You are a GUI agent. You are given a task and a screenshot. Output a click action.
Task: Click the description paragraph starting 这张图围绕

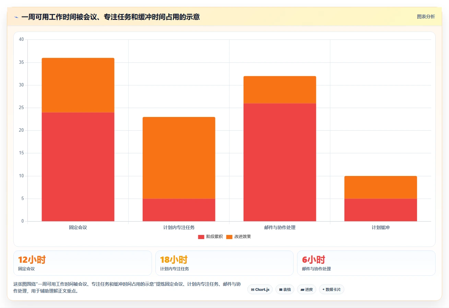pos(127,287)
